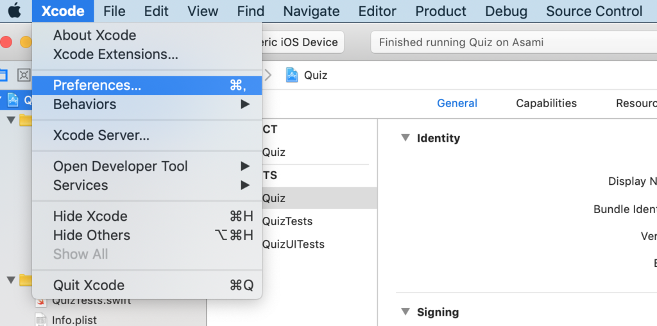This screenshot has height=326, width=657.
Task: Open the File menu
Action: point(114,11)
